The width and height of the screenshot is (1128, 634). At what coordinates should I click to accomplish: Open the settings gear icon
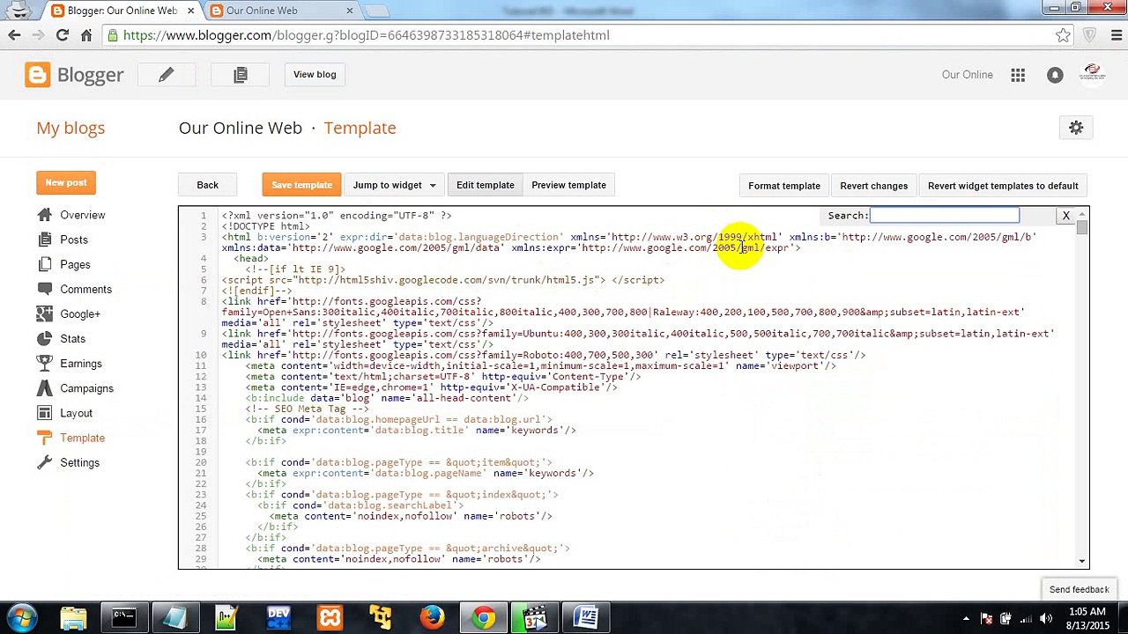pyautogui.click(x=1076, y=128)
